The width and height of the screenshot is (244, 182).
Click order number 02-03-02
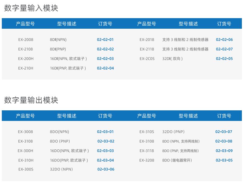[106, 141]
